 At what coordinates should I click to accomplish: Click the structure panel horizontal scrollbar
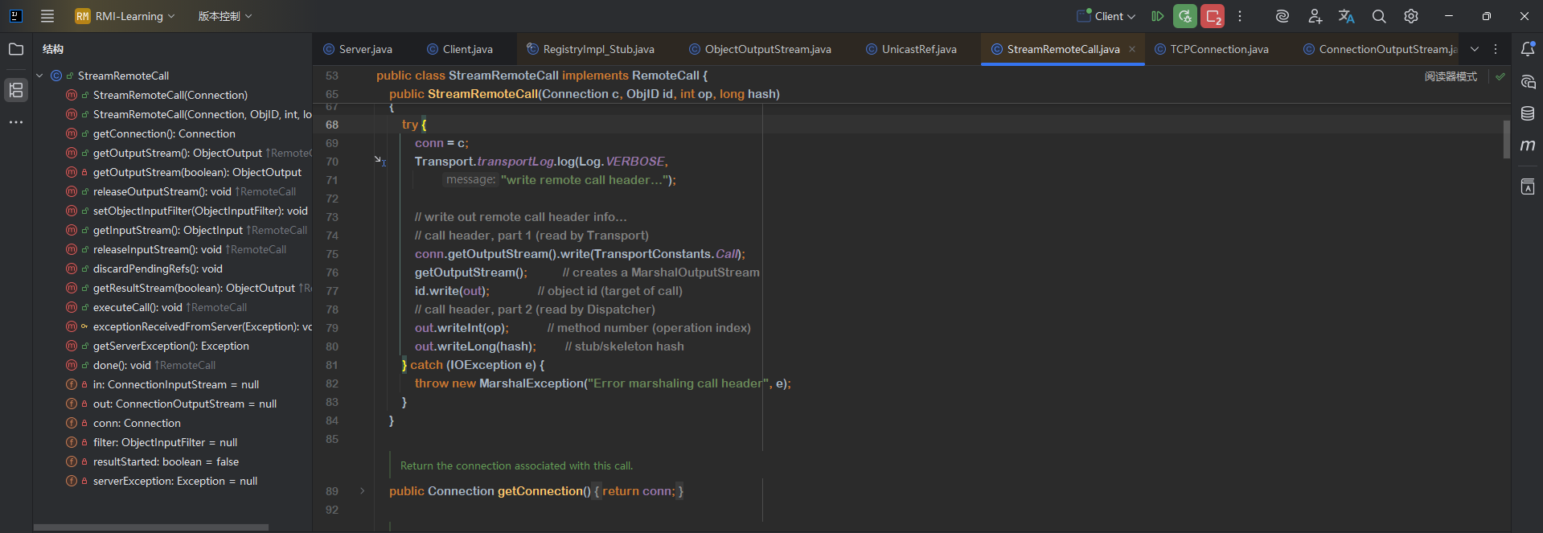click(x=151, y=527)
